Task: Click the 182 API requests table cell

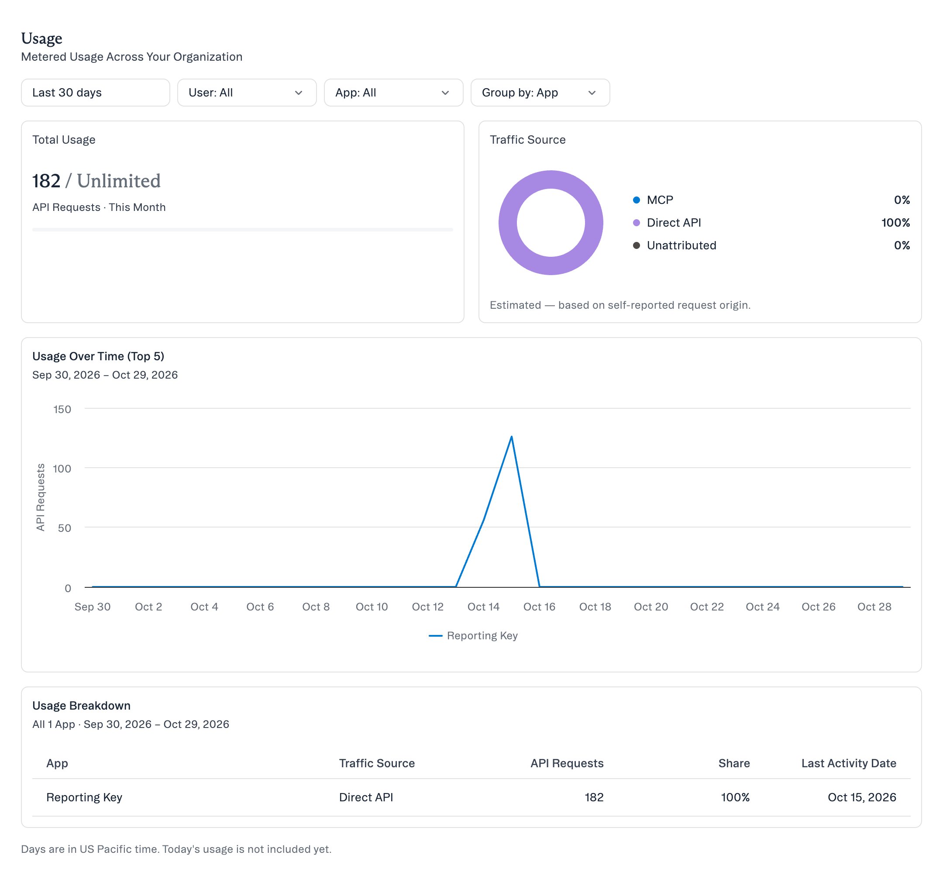Action: coord(594,797)
